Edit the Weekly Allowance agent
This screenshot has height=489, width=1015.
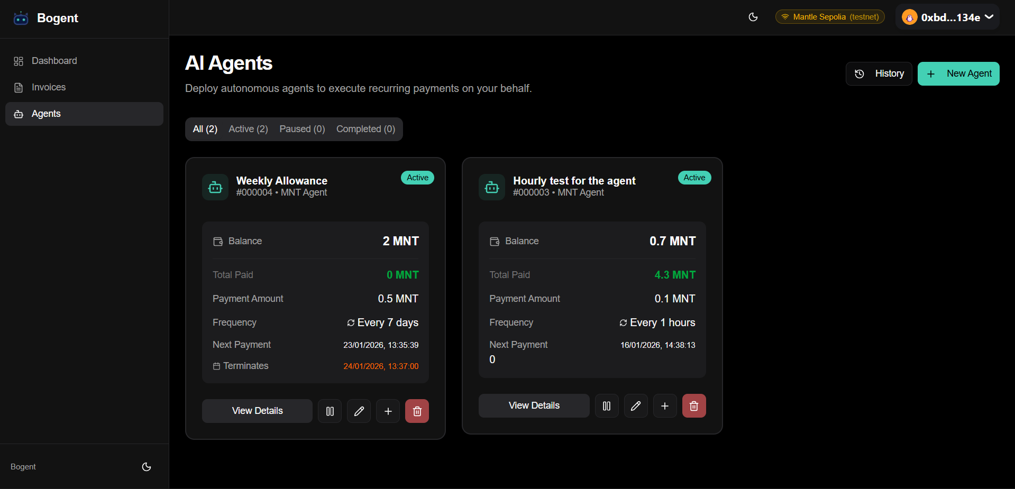tap(359, 411)
